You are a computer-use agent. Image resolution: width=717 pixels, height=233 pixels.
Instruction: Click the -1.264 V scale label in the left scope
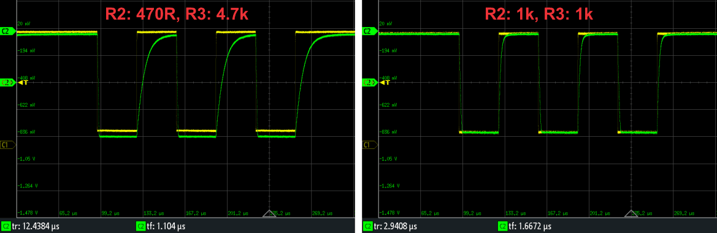(x=28, y=186)
